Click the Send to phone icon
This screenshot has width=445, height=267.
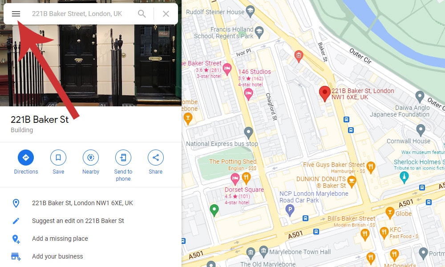pyautogui.click(x=123, y=158)
